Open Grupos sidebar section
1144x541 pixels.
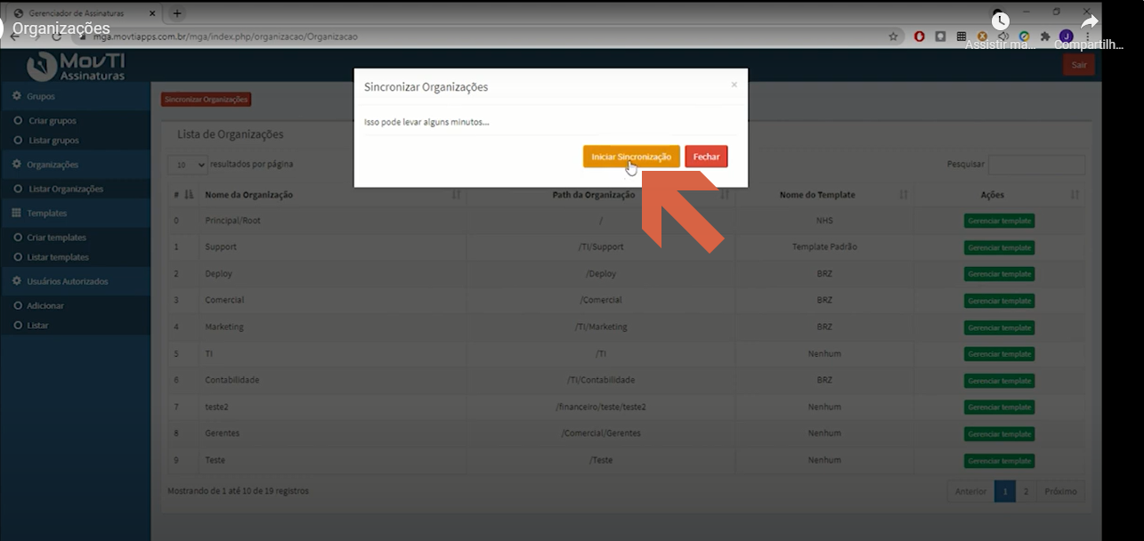(75, 96)
